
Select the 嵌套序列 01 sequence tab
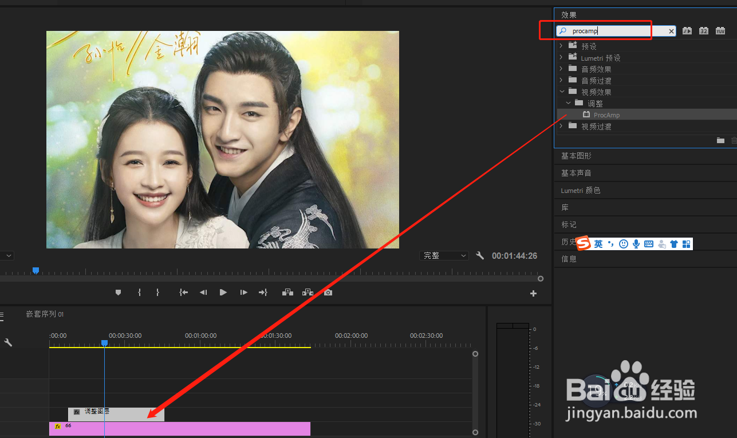tap(45, 314)
